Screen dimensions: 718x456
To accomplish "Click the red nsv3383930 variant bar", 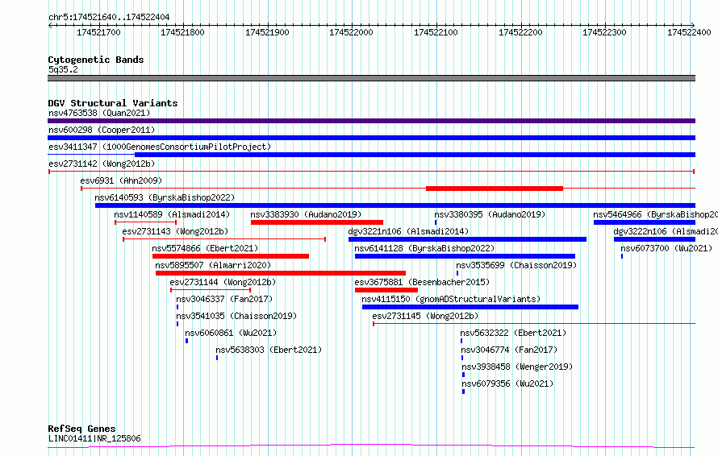I will (x=317, y=222).
